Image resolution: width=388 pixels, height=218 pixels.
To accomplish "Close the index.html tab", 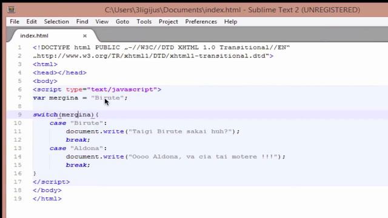I will click(x=85, y=36).
